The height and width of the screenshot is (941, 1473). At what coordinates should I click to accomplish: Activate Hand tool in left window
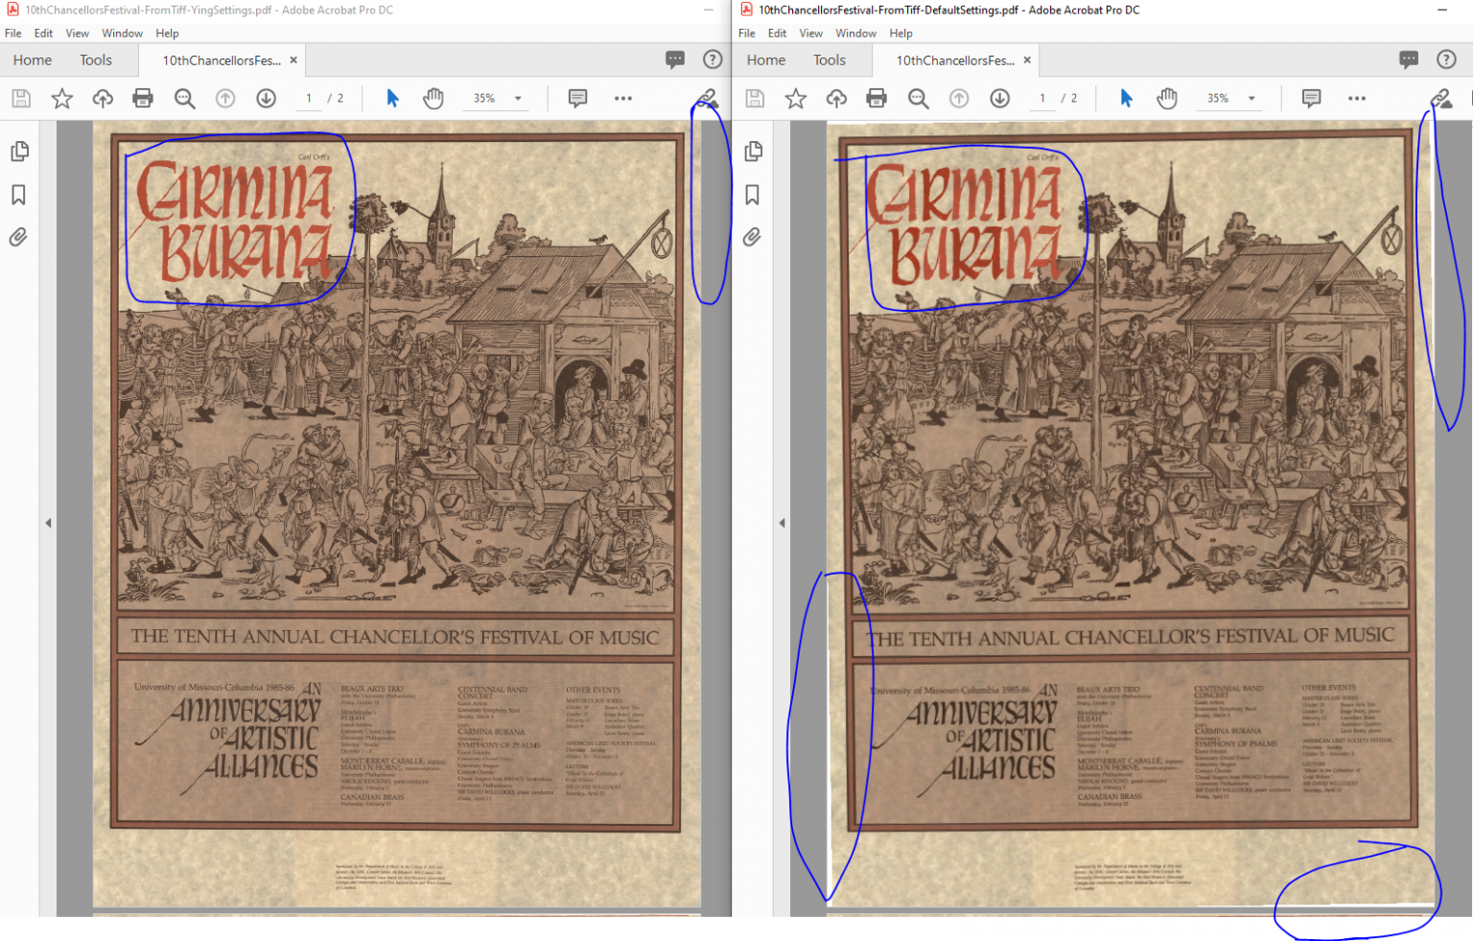coord(433,98)
